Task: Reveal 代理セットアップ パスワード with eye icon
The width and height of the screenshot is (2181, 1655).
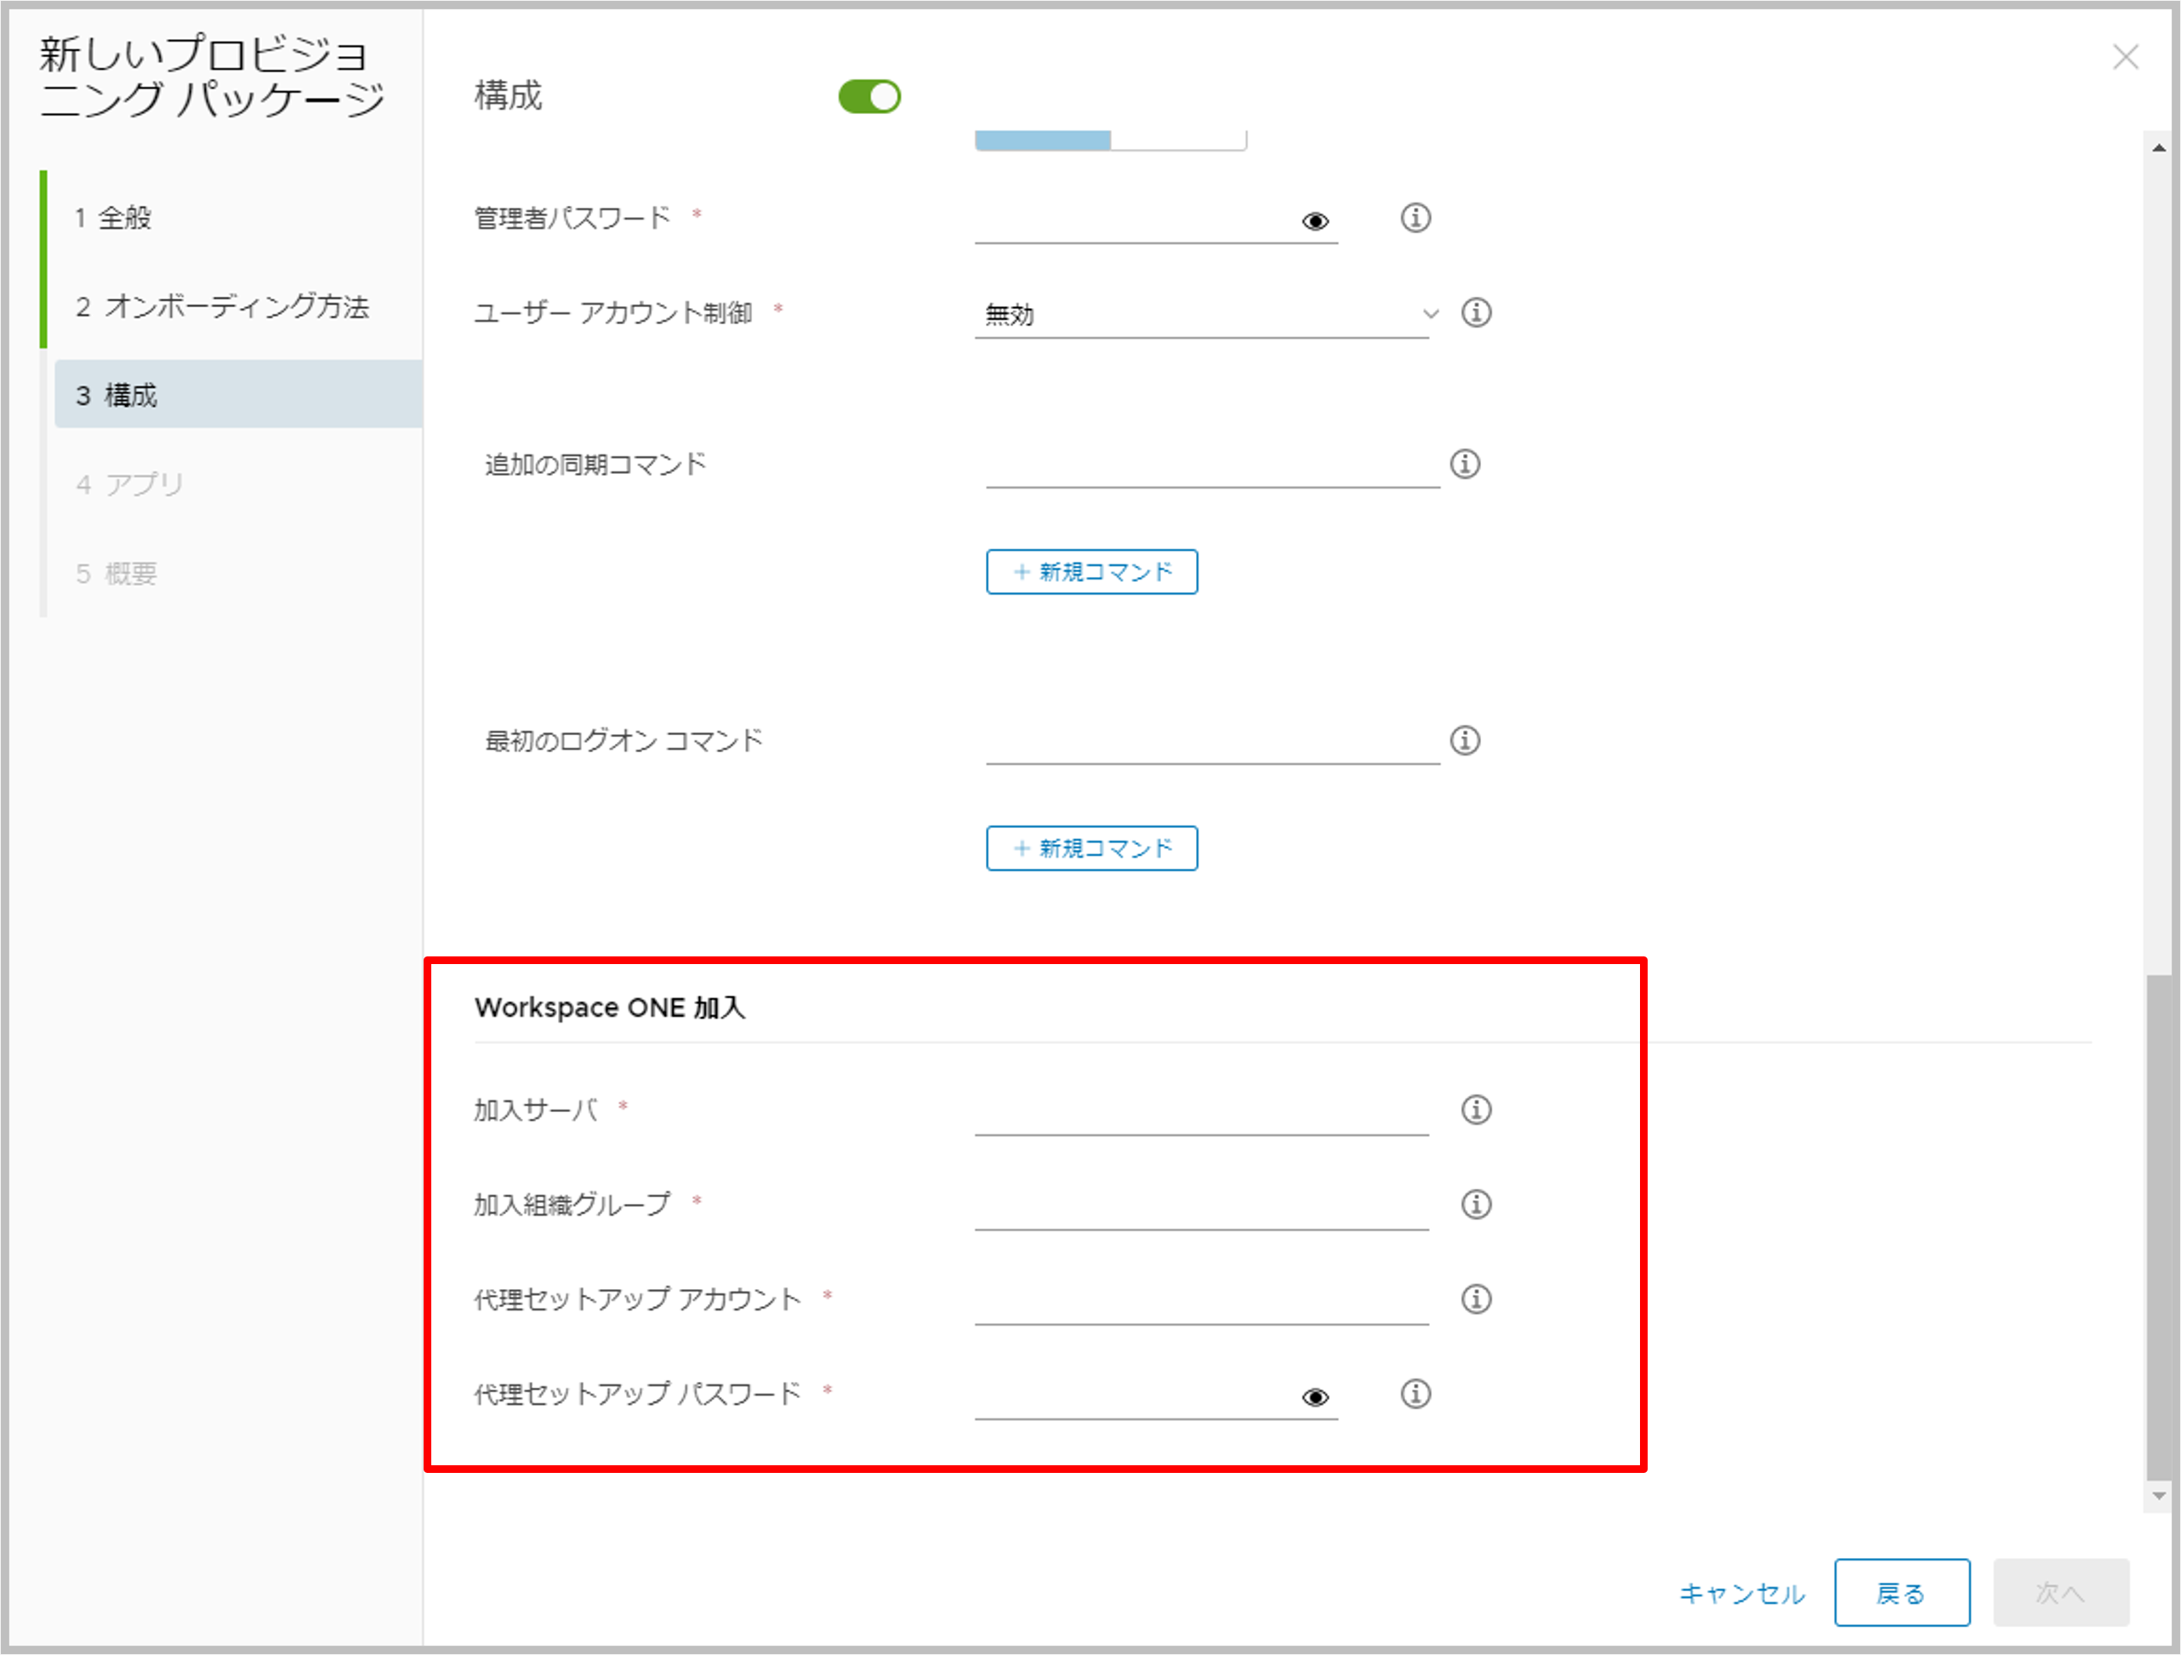Action: 1314,1396
